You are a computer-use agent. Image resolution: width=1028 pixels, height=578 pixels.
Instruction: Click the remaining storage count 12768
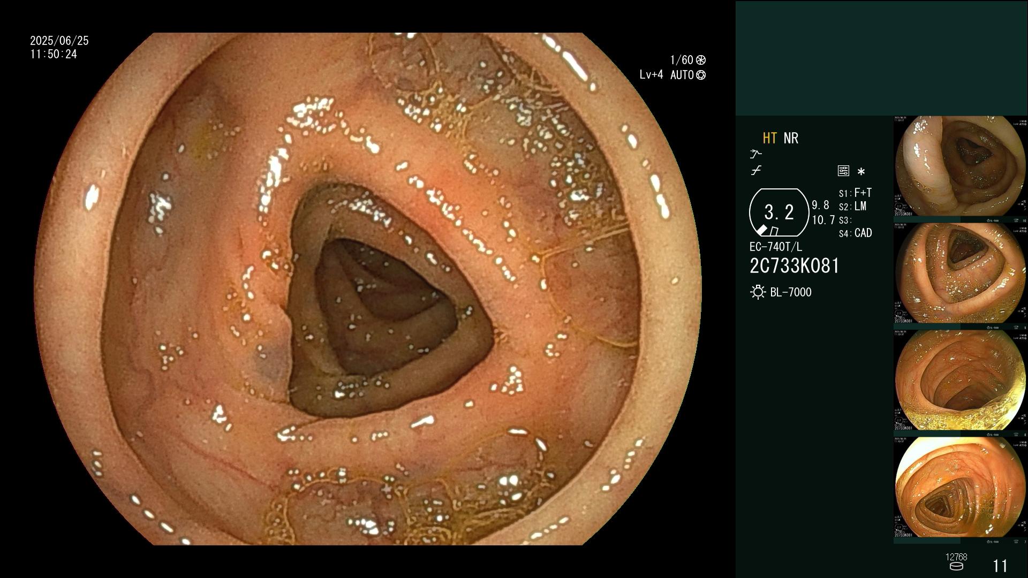pyautogui.click(x=956, y=557)
